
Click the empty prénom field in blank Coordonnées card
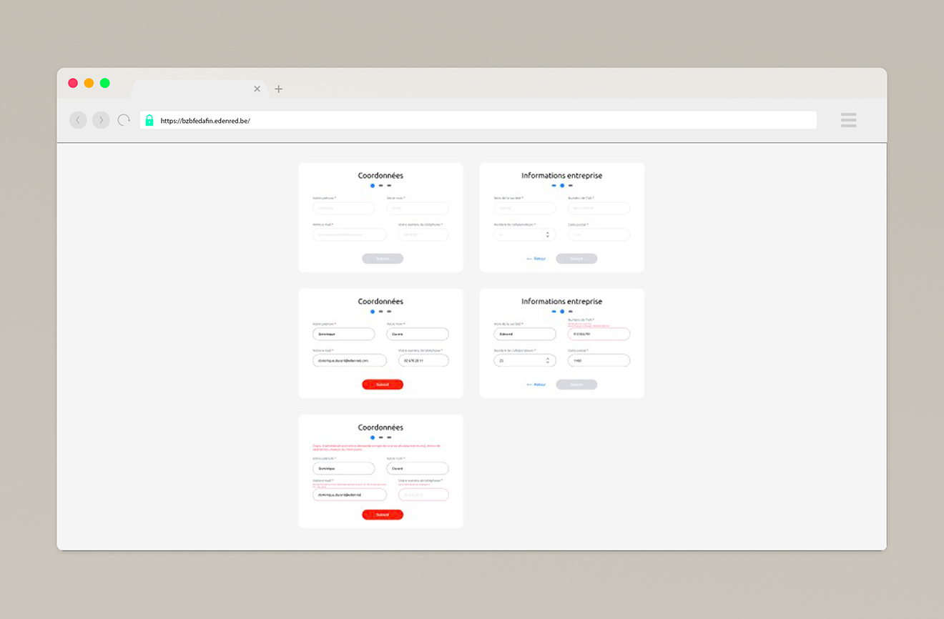pyautogui.click(x=343, y=209)
